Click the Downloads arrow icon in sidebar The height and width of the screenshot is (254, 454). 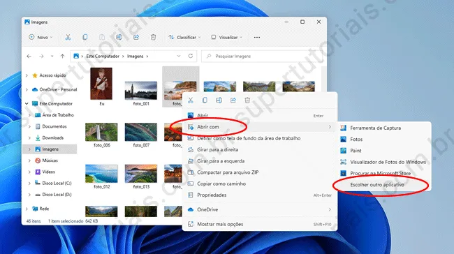pos(38,137)
